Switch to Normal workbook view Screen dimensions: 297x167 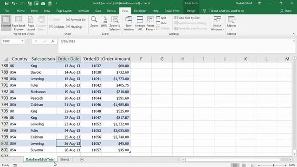6,23
